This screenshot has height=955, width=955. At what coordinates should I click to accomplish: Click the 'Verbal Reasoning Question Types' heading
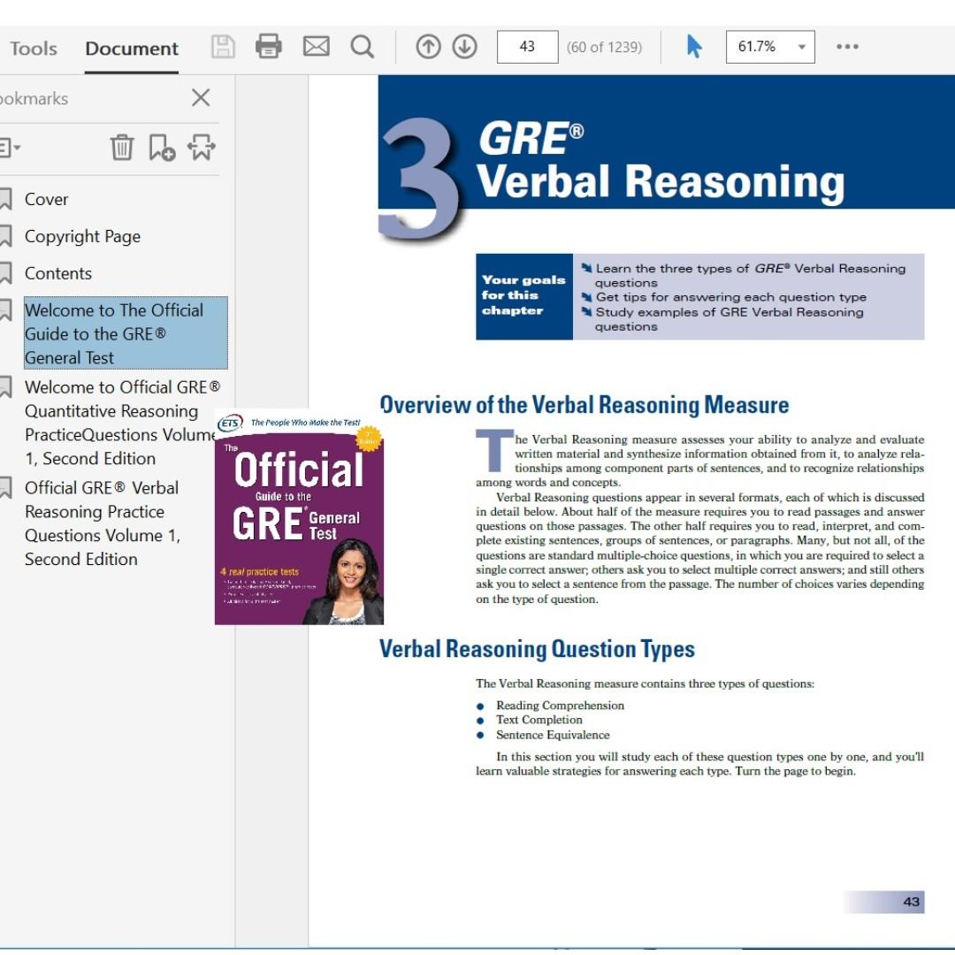pyautogui.click(x=537, y=649)
